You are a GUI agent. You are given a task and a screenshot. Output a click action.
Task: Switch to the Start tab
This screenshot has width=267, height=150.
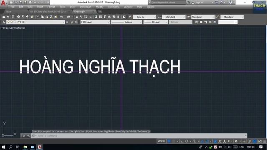coord(8,12)
